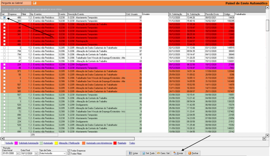Filter by the Autorizado legend link
This screenshot has width=270, height=156.
48,143
